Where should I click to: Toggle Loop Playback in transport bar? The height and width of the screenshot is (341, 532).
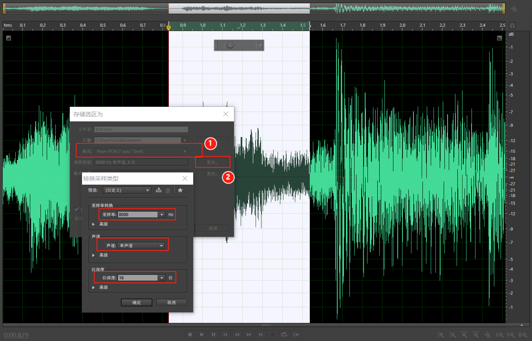[284, 334]
